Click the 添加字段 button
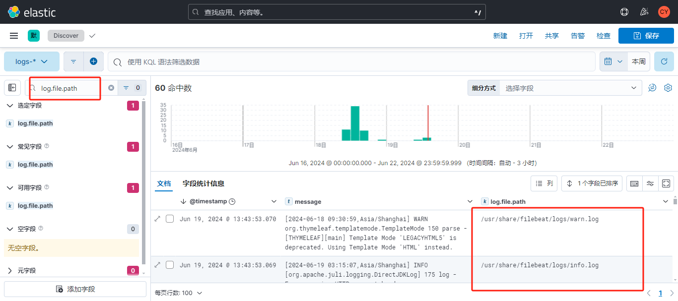The image size is (678, 301). [75, 289]
